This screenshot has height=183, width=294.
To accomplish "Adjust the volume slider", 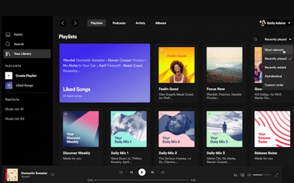I will pyautogui.click(x=262, y=175).
